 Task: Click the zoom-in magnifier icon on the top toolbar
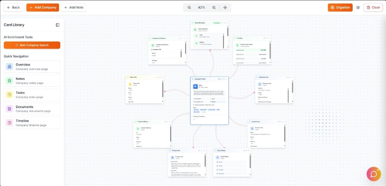[214, 7]
